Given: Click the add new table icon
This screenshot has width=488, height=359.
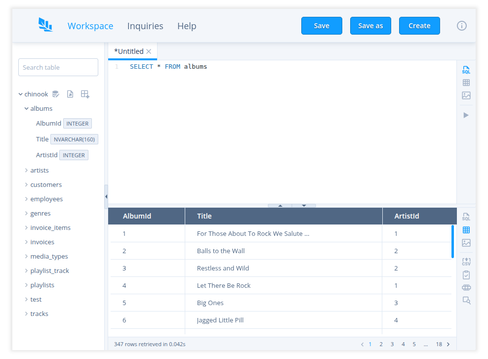Looking at the screenshot, I should (84, 93).
